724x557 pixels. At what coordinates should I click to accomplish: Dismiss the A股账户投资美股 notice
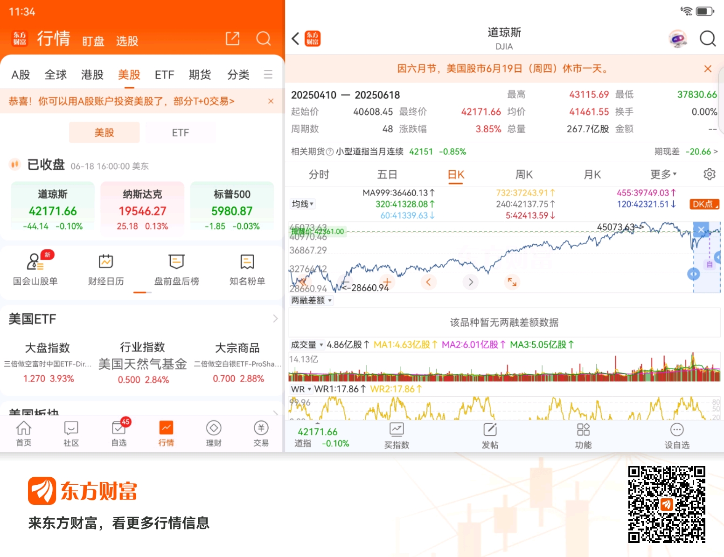click(x=271, y=101)
